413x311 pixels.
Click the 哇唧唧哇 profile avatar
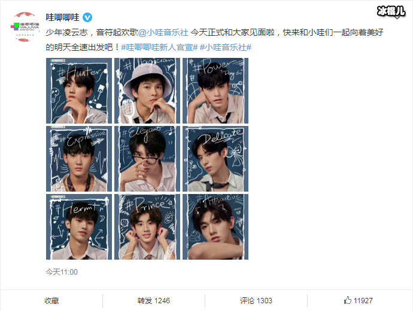pos(25,26)
